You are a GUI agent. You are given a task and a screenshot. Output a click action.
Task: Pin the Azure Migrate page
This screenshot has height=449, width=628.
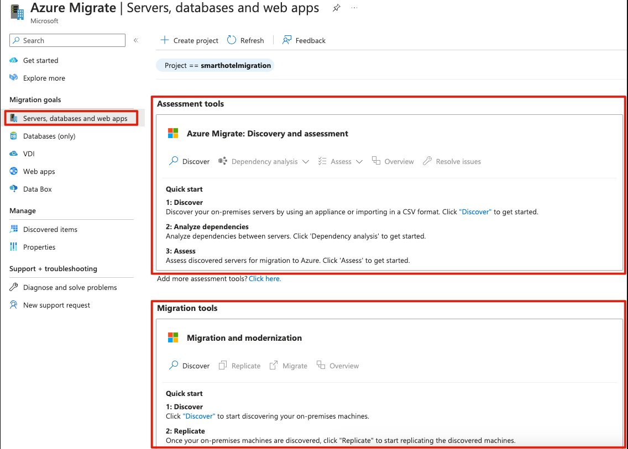tap(336, 8)
